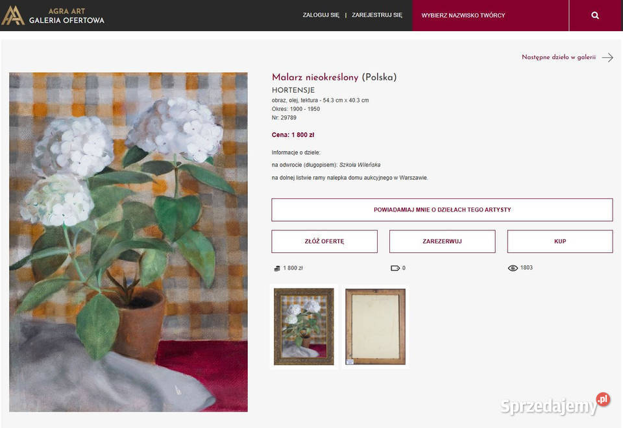The height and width of the screenshot is (428, 623).
Task: Open the Zarejestruj się link
Action: (377, 15)
